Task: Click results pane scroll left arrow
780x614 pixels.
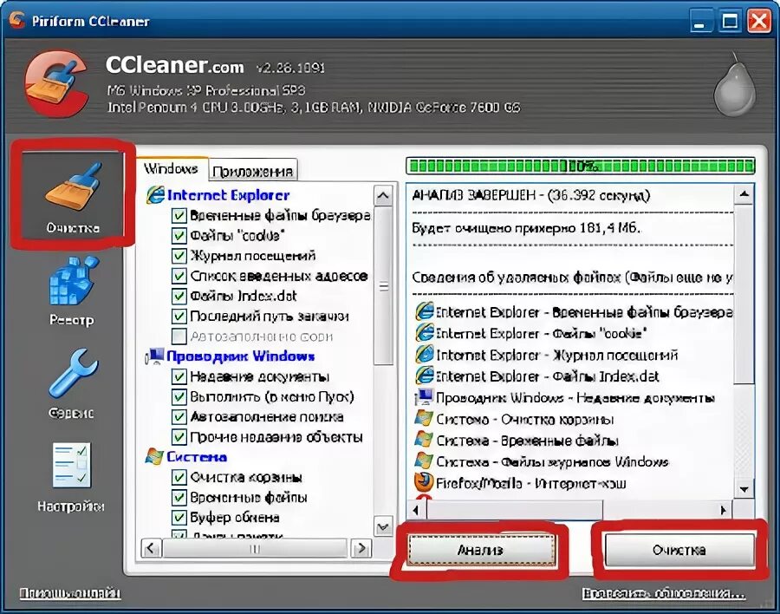Action: 416,510
